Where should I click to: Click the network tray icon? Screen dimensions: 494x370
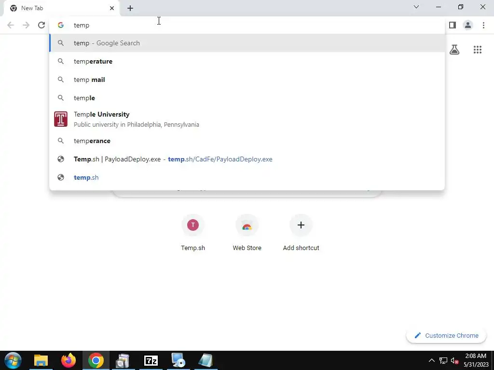click(443, 360)
